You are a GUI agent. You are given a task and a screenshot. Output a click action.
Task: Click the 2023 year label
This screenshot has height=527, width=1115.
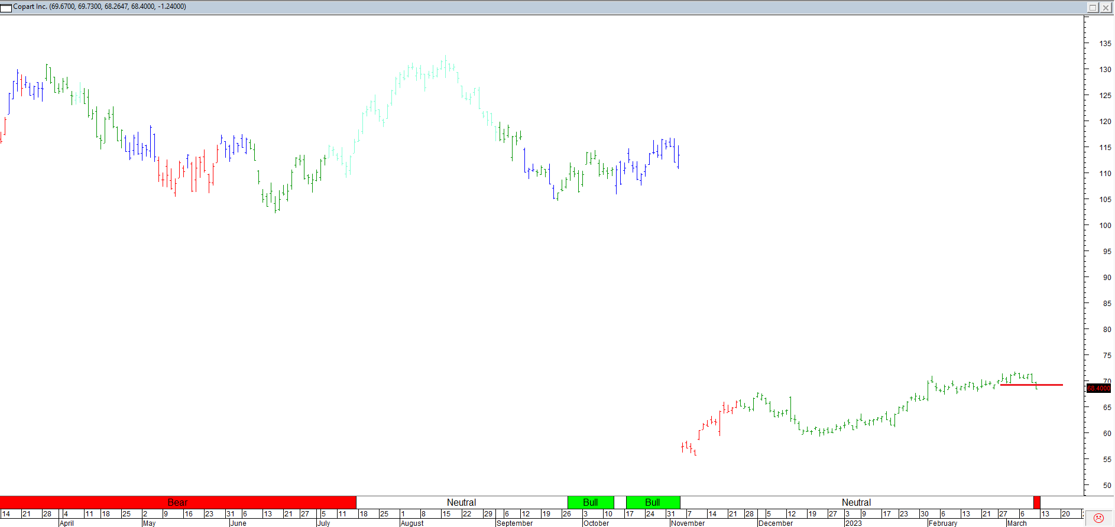(854, 523)
